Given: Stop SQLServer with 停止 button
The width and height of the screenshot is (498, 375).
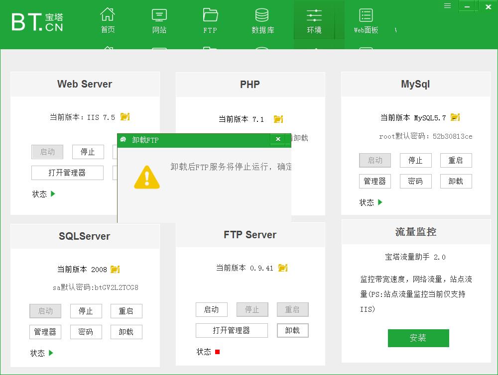Looking at the screenshot, I should (x=86, y=311).
